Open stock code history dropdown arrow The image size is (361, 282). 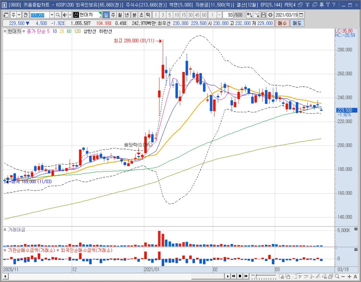point(52,15)
